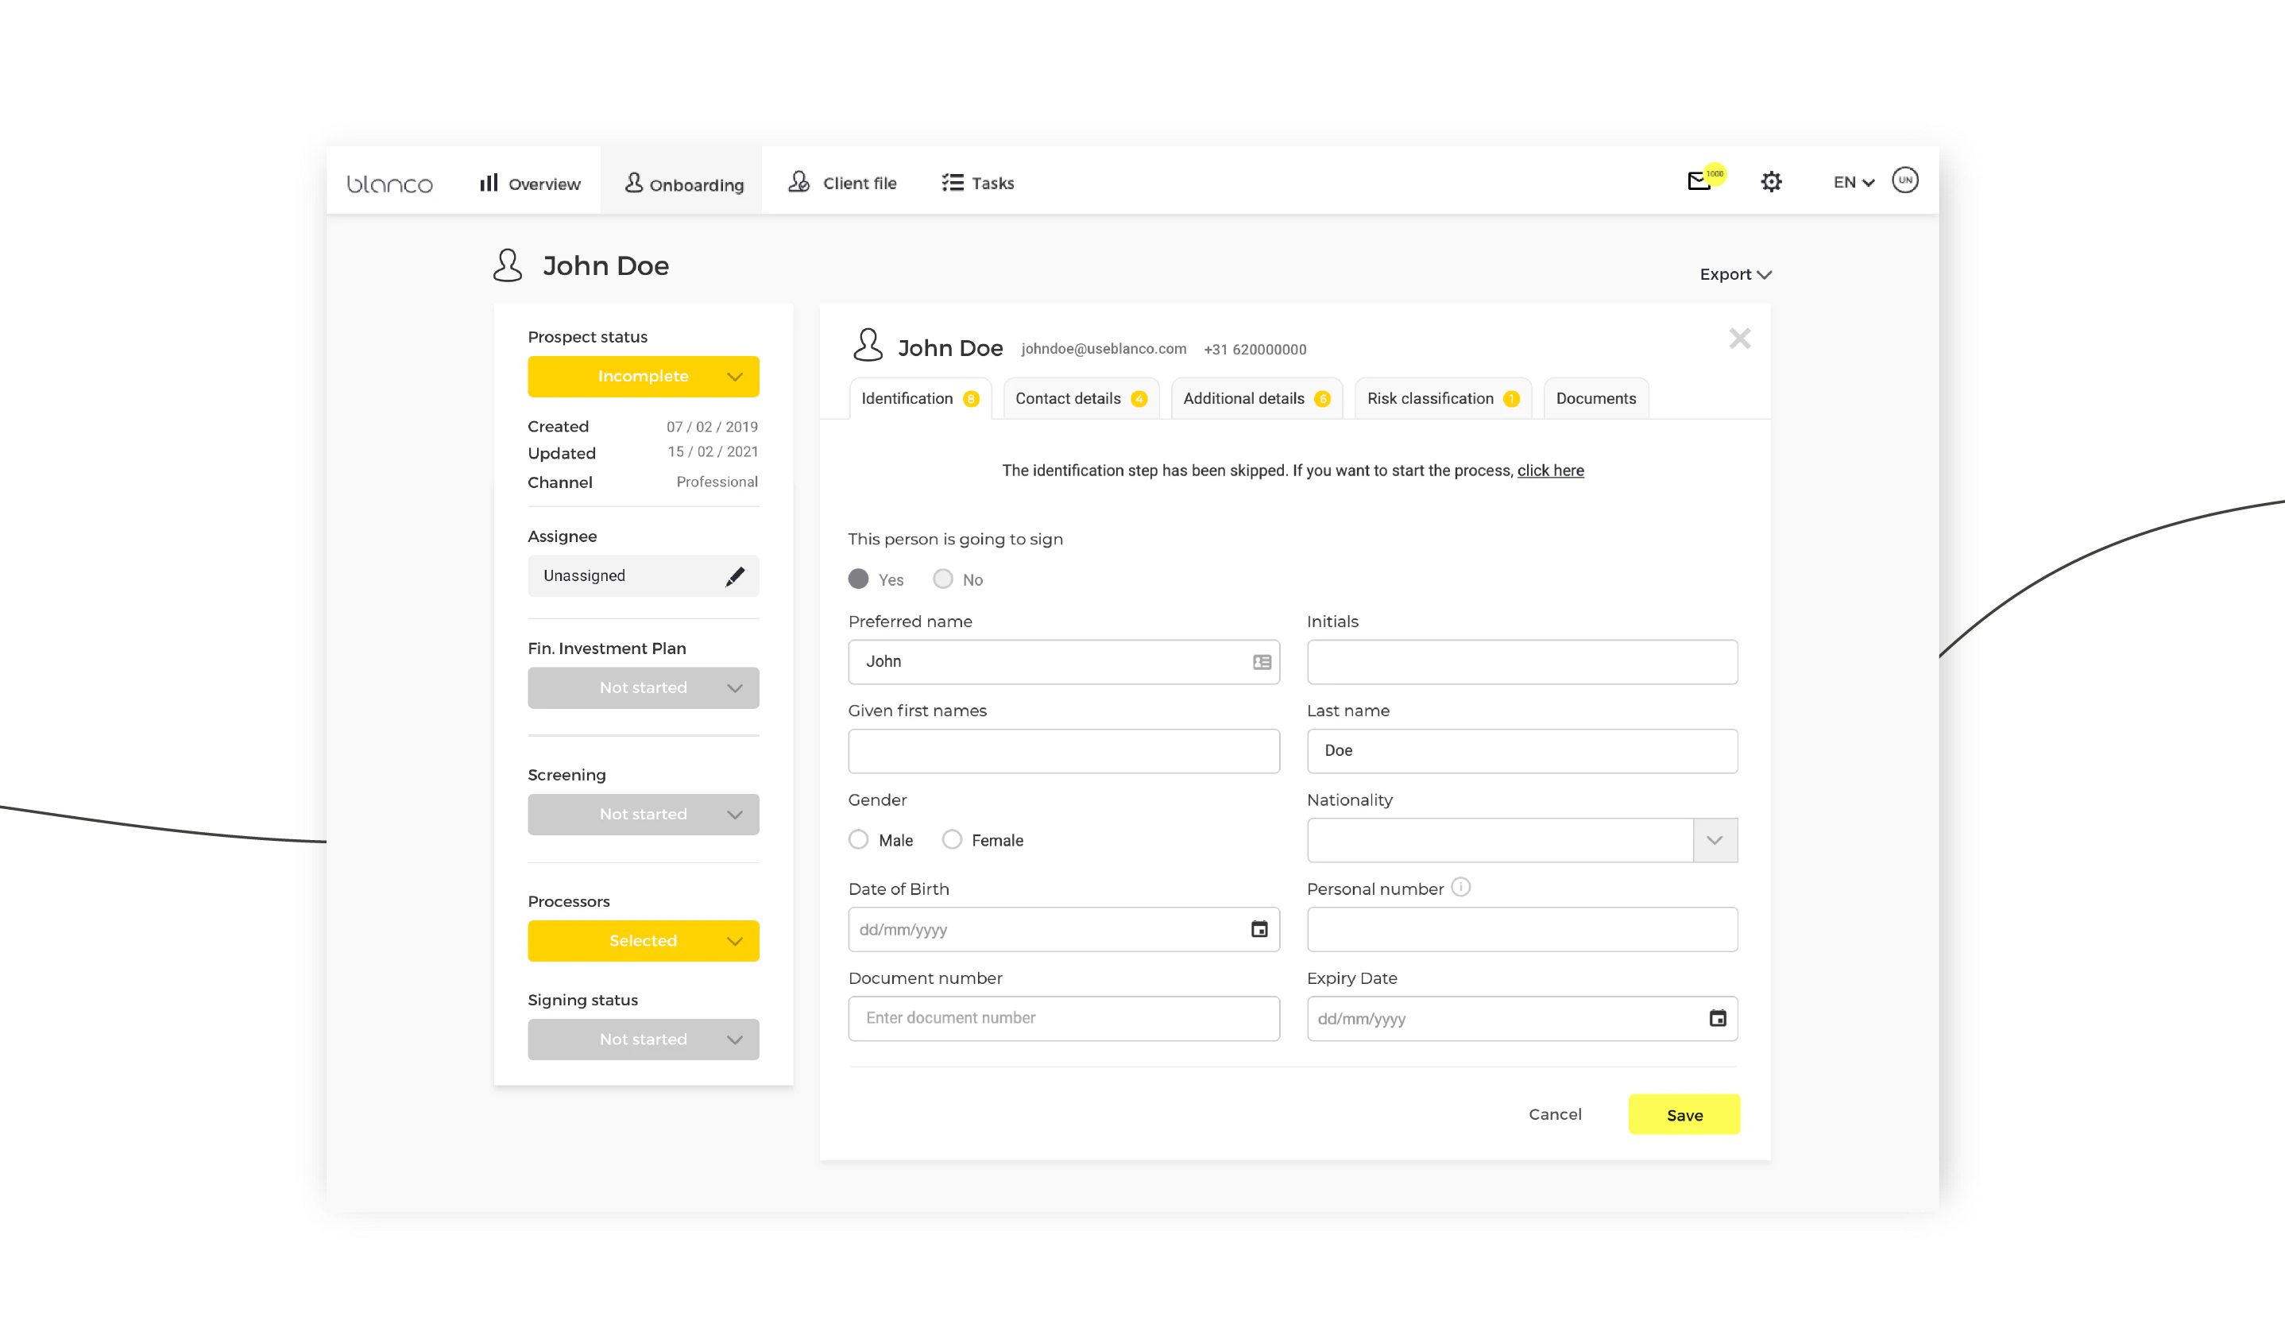The width and height of the screenshot is (2285, 1332).
Task: Open Date of Birth calendar picker
Action: (1259, 929)
